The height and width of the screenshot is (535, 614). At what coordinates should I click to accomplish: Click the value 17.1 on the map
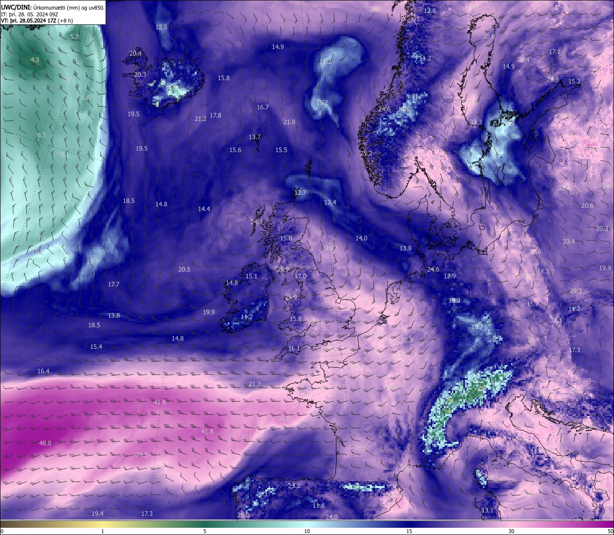tap(555, 51)
